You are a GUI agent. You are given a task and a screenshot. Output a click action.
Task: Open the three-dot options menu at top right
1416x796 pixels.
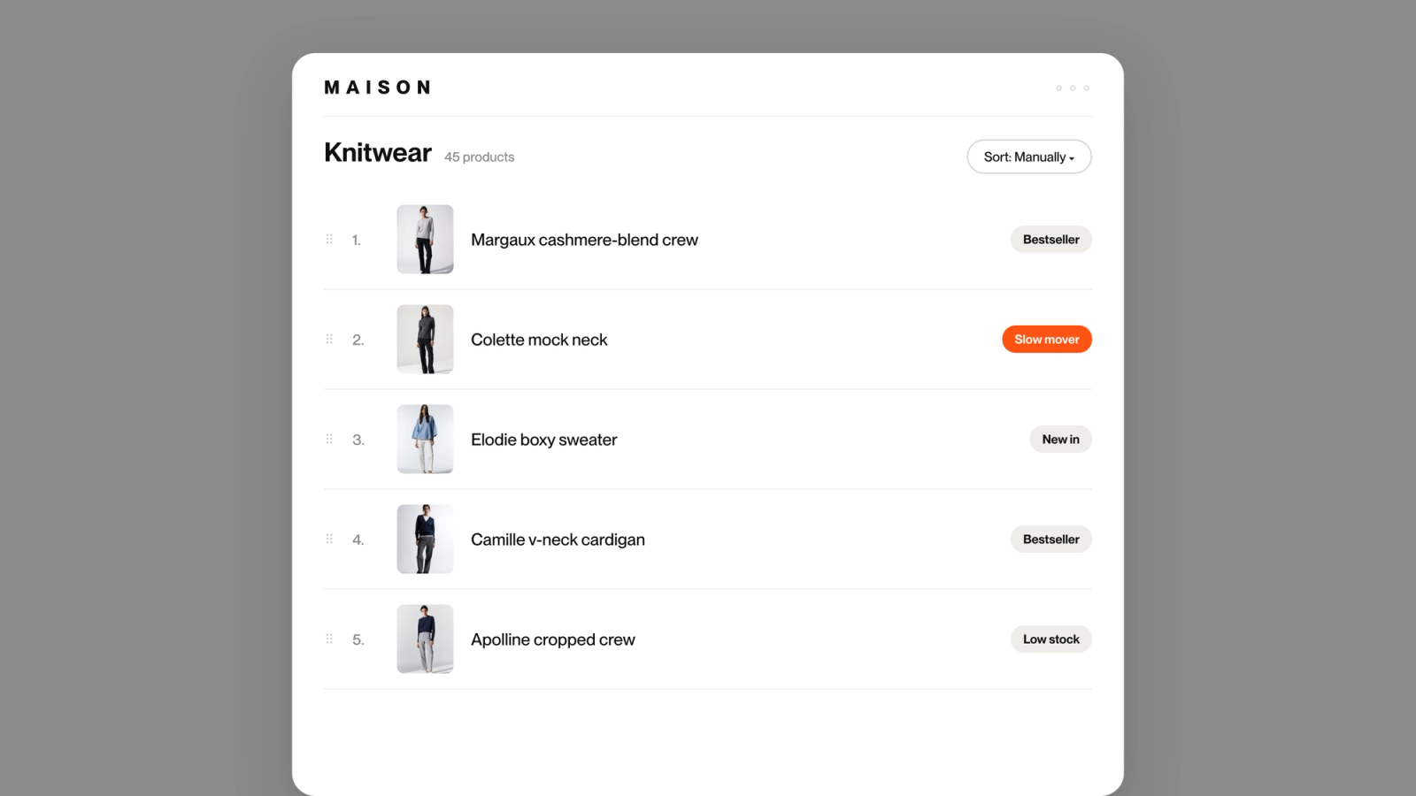click(1073, 88)
